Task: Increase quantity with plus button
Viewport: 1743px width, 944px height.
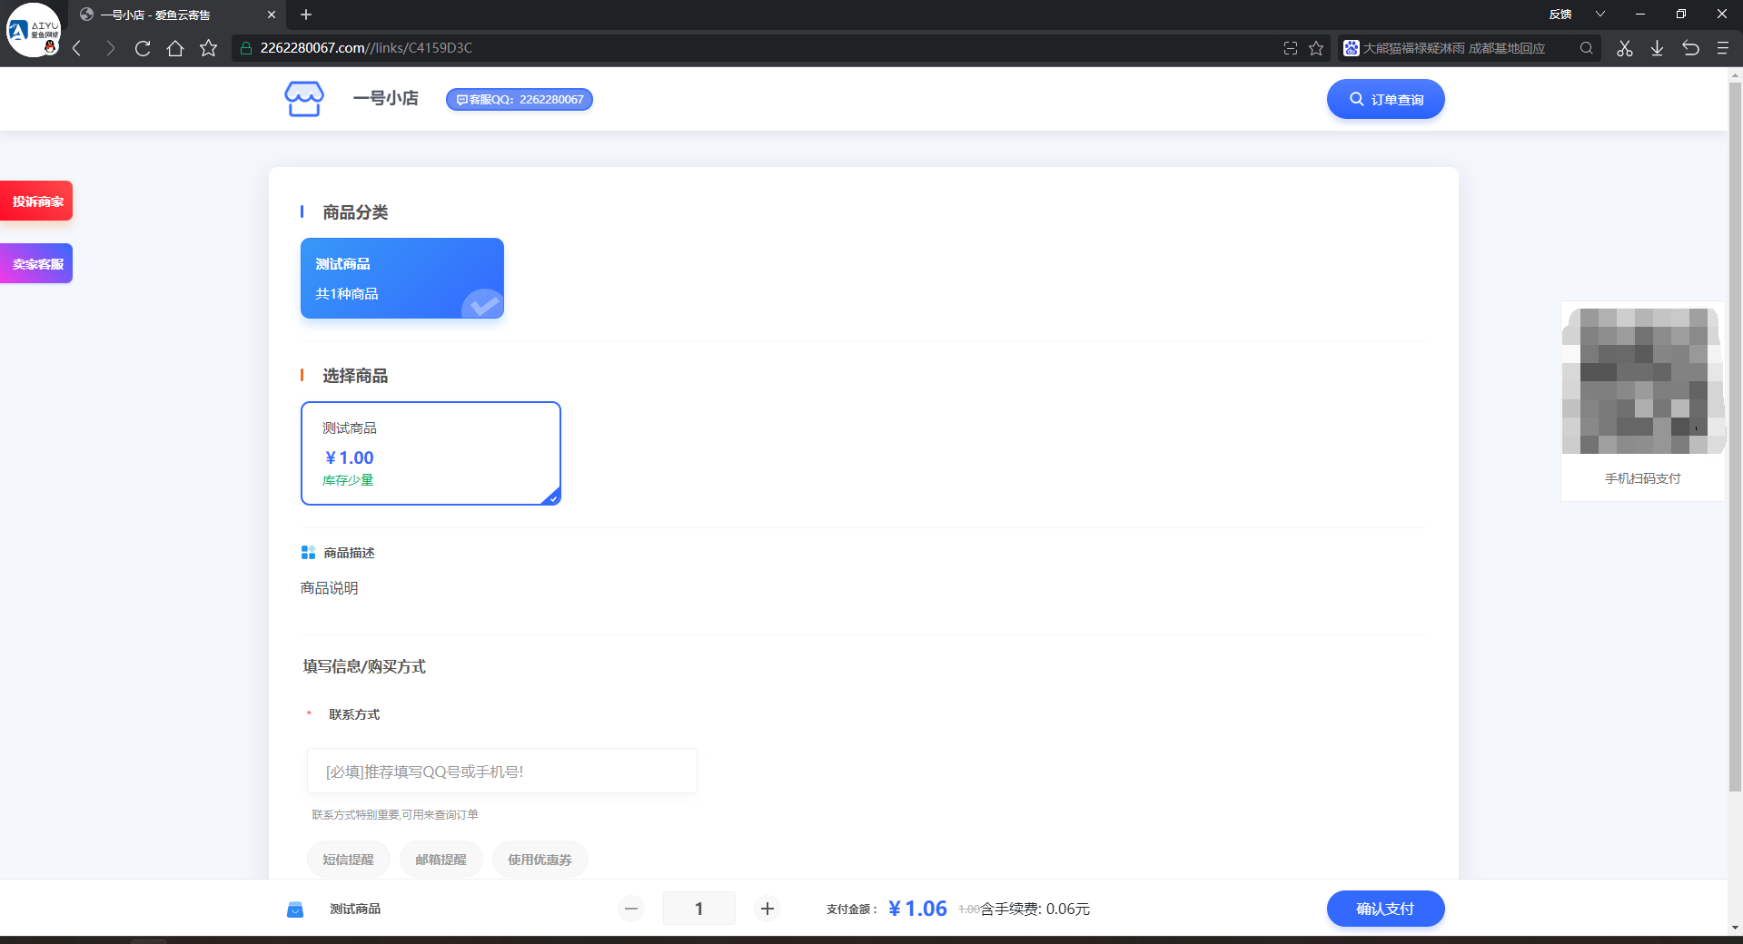Action: [768, 909]
